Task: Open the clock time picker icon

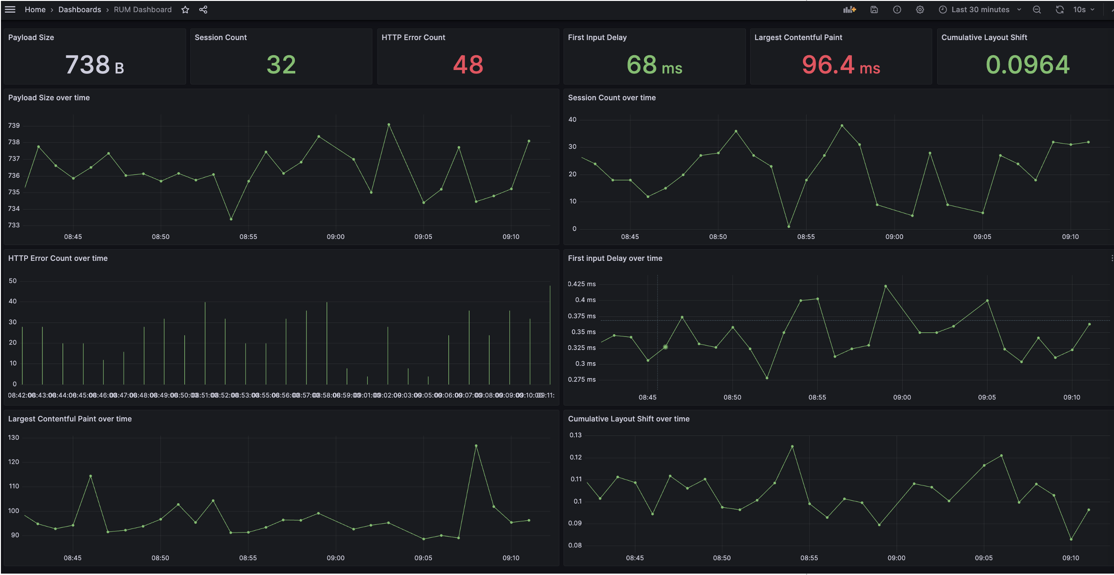Action: (x=943, y=9)
